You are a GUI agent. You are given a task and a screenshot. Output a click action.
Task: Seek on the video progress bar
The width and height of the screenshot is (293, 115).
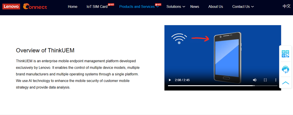pos(223,86)
